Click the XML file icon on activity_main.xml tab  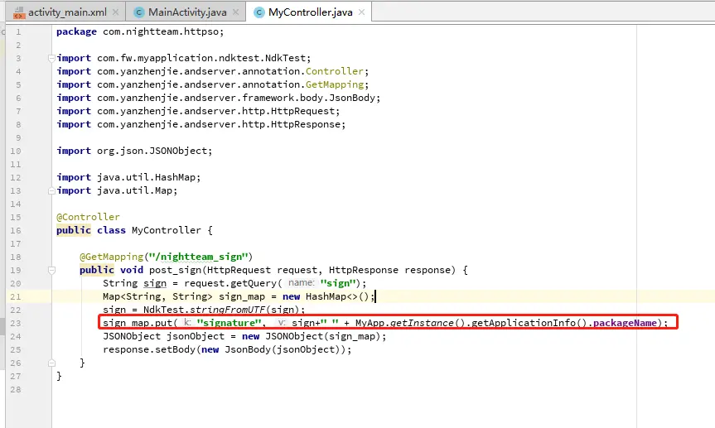(x=19, y=12)
